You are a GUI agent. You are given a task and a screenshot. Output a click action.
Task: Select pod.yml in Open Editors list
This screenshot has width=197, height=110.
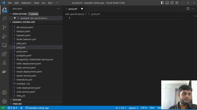point(36,18)
